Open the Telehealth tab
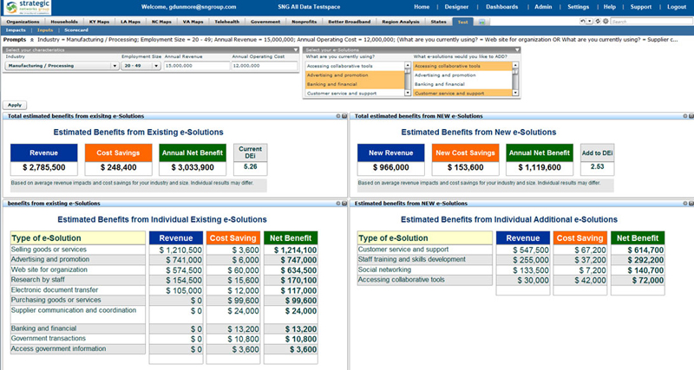 [x=227, y=22]
